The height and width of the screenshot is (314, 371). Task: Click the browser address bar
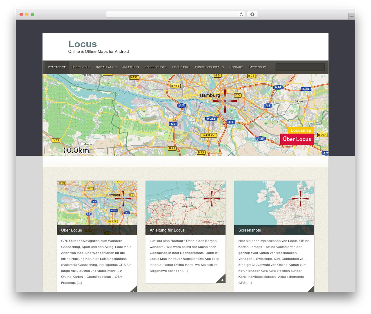[175, 14]
